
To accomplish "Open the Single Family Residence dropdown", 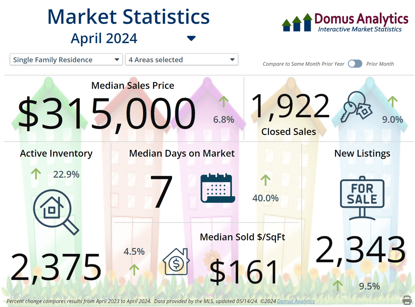I will pyautogui.click(x=66, y=60).
